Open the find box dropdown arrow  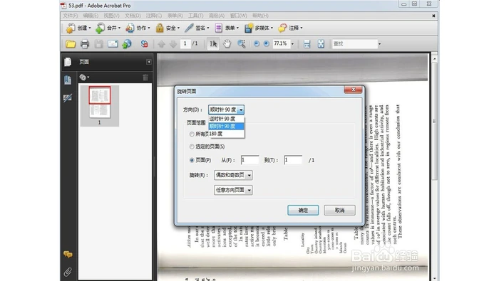coord(379,44)
